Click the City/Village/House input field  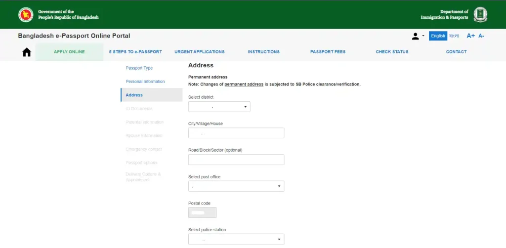(x=236, y=133)
